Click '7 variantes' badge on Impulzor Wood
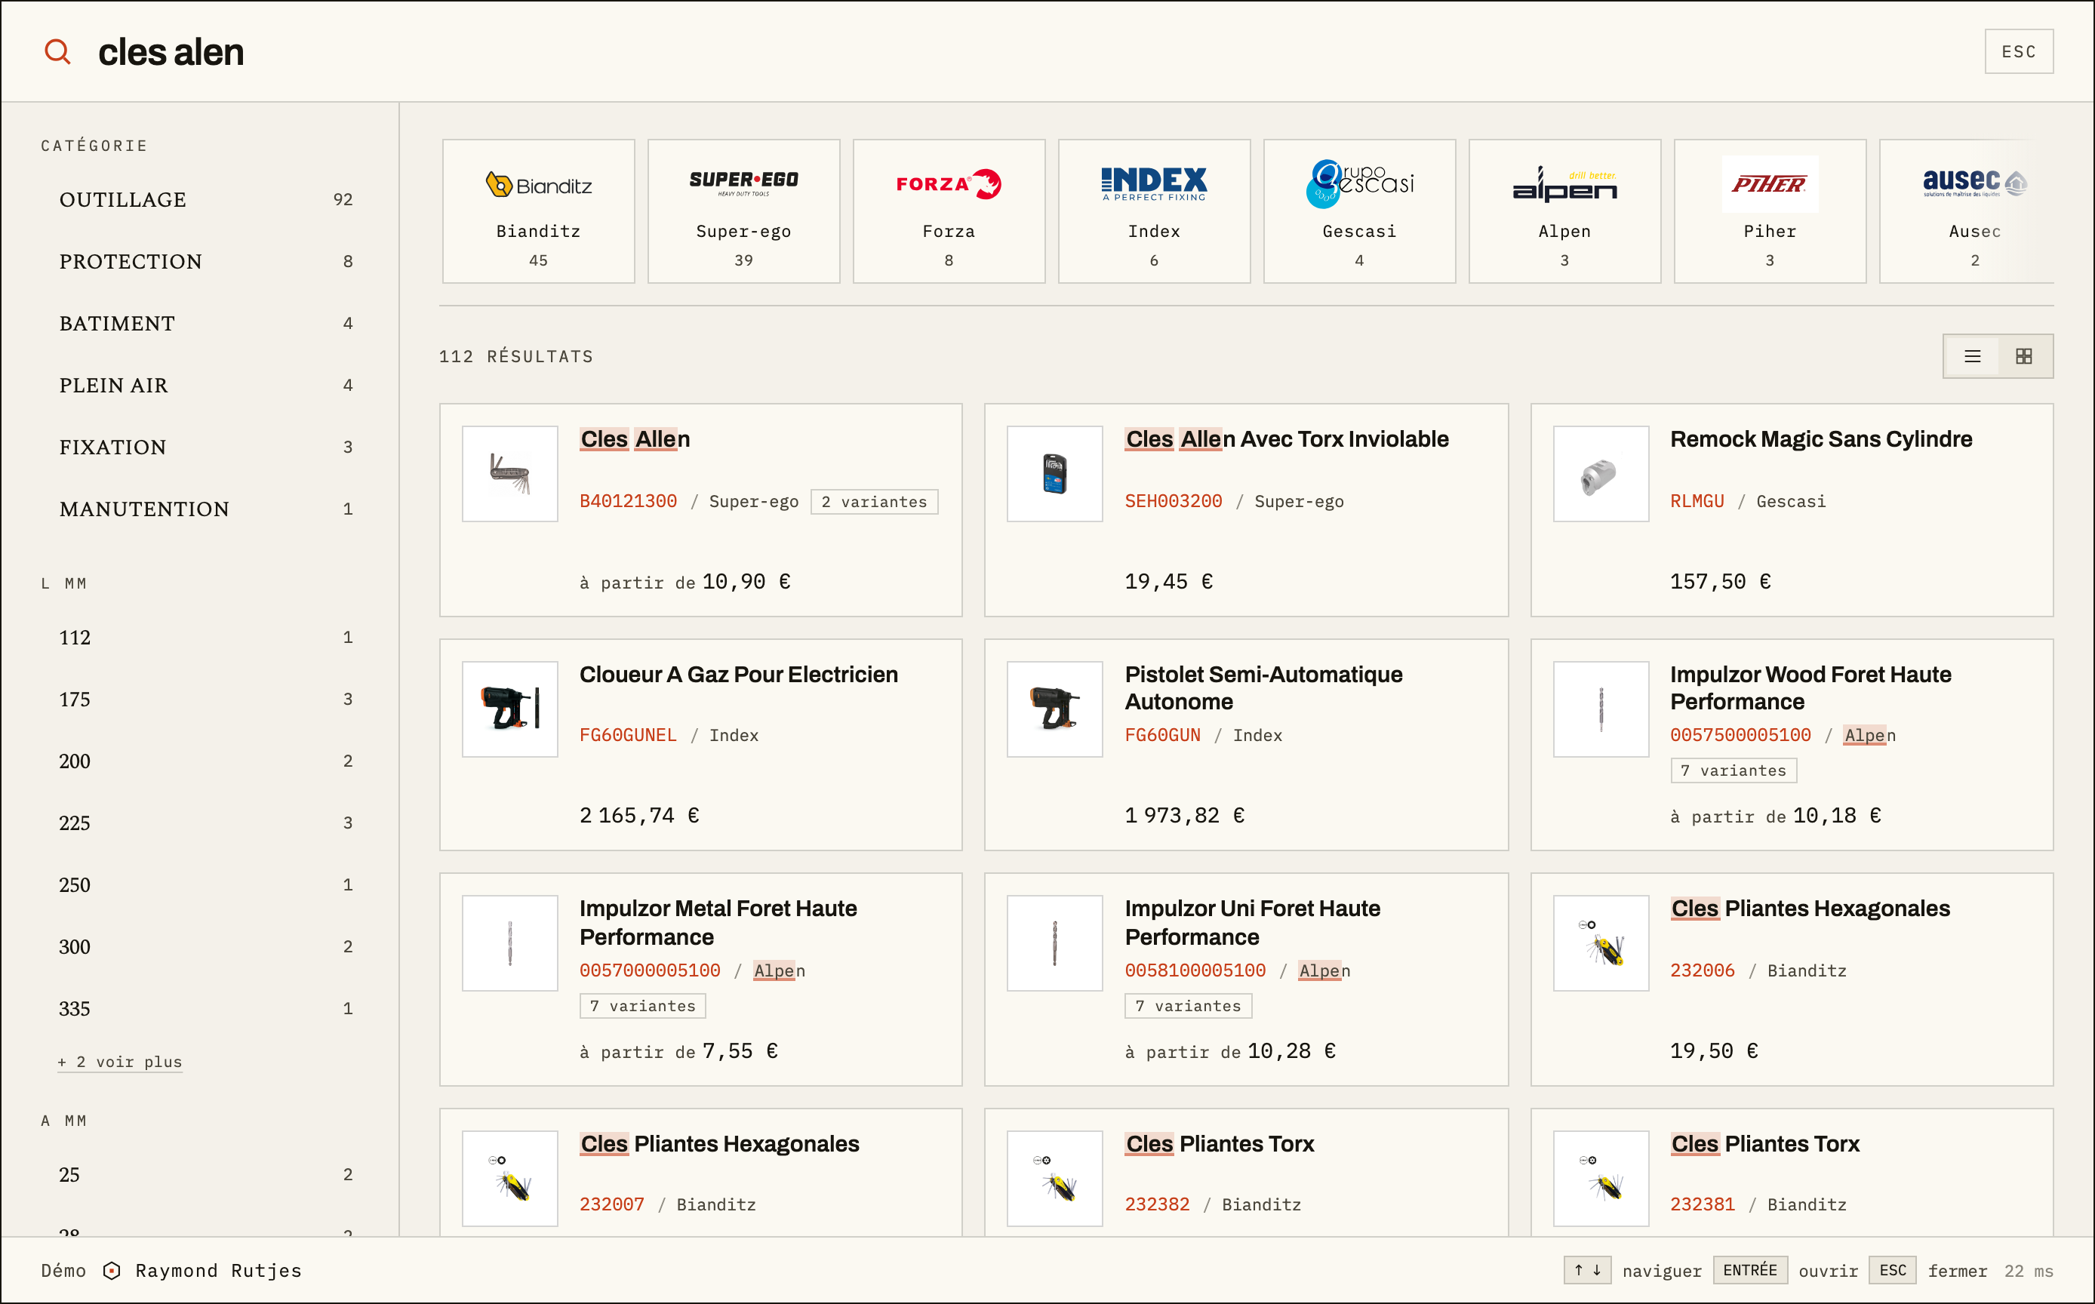 click(x=1734, y=771)
